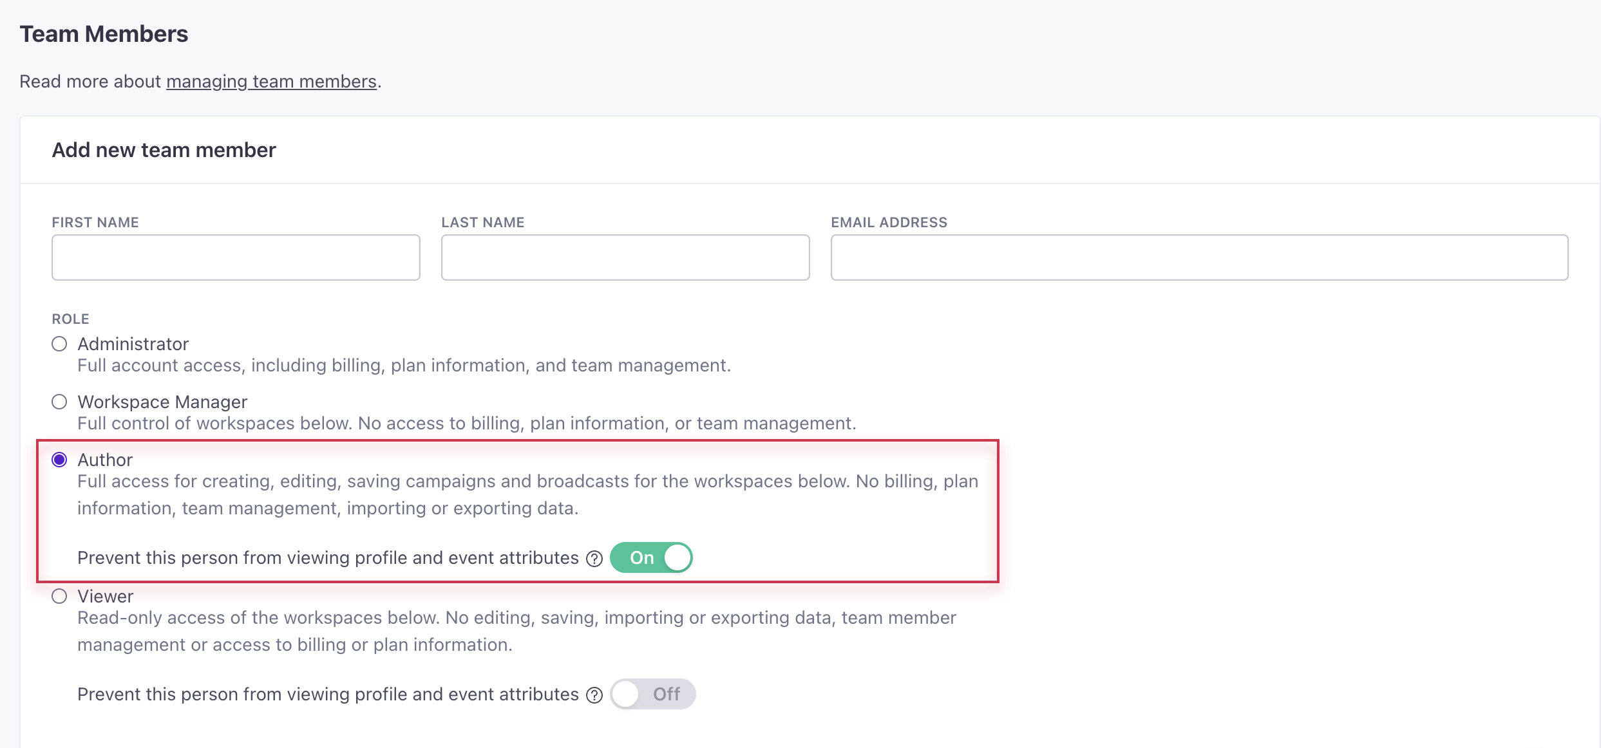Open help icon beside Viewer prevent-viewing option
This screenshot has height=748, width=1601.
coord(594,695)
